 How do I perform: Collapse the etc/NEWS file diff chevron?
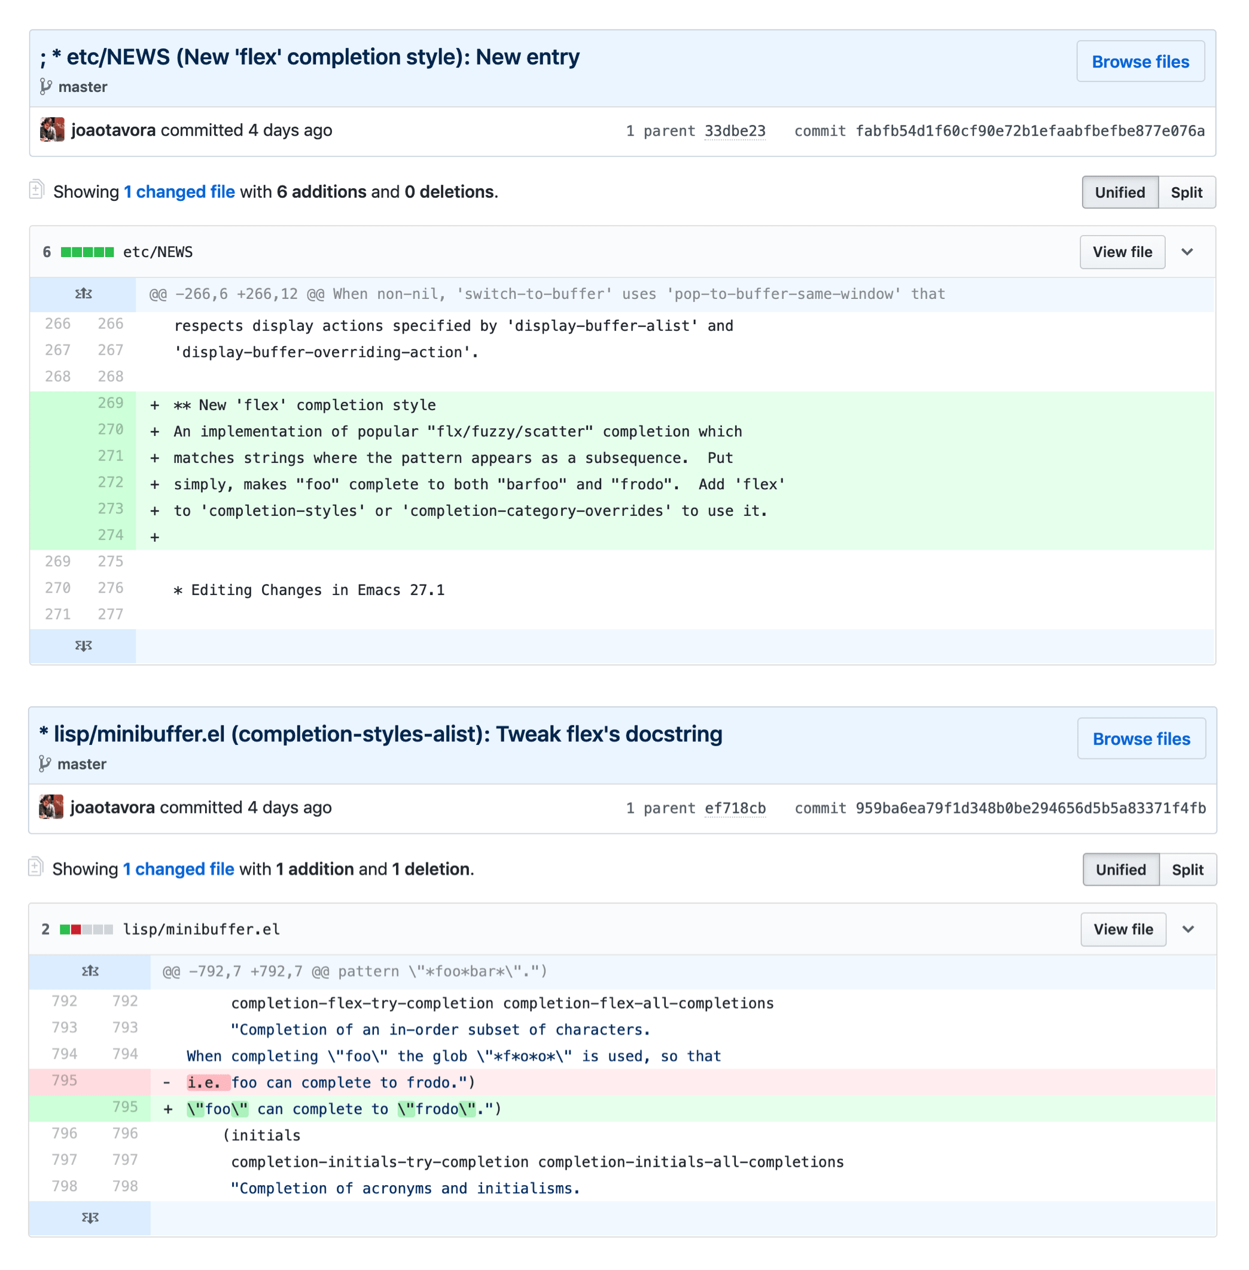click(x=1187, y=252)
